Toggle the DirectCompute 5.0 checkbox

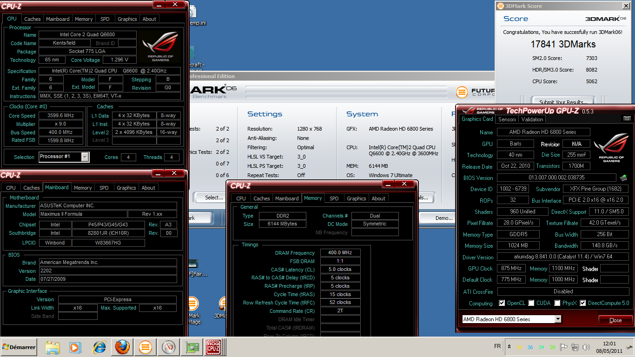[x=583, y=303]
